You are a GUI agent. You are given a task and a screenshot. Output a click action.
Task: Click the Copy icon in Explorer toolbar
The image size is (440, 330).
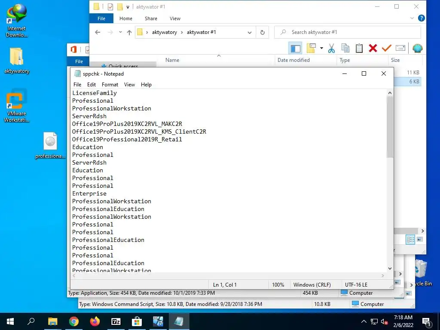tap(345, 48)
